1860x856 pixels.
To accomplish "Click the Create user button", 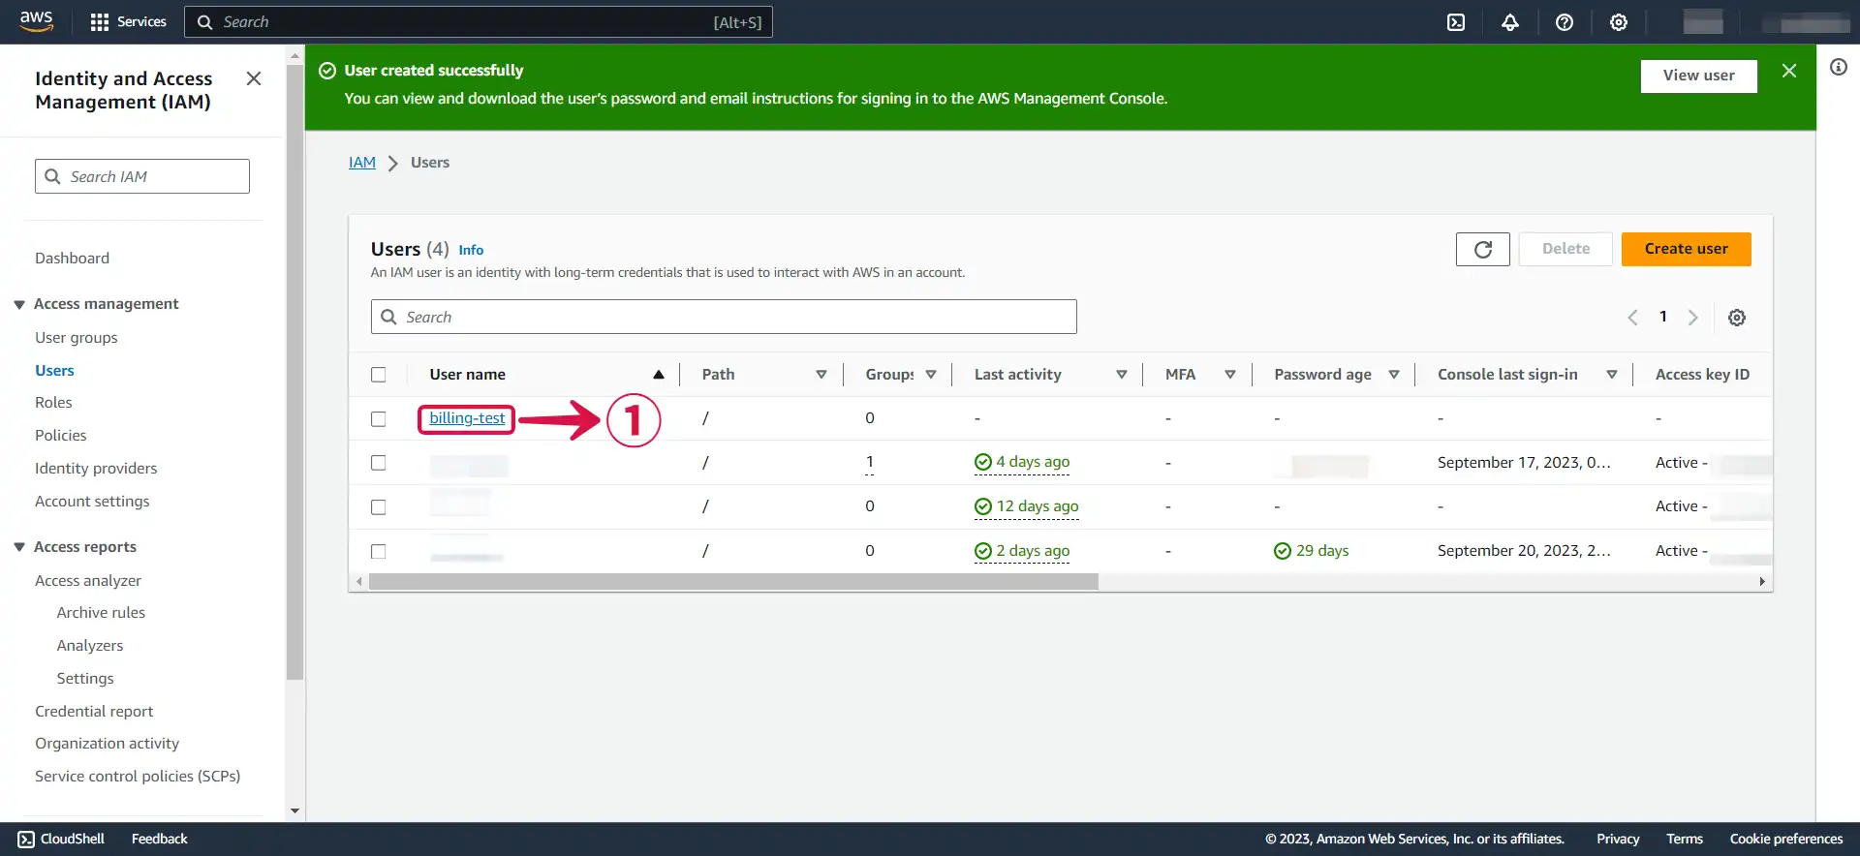I will click(1686, 249).
